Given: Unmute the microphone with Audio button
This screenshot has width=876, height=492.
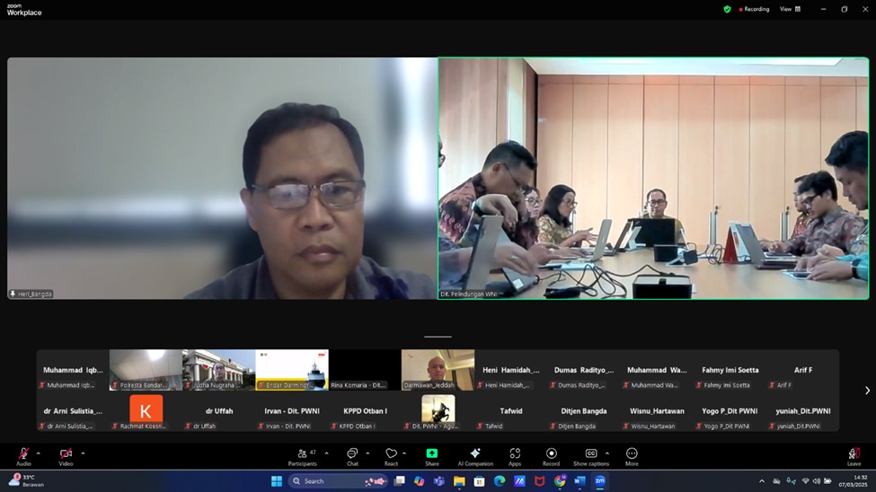Looking at the screenshot, I should tap(23, 454).
